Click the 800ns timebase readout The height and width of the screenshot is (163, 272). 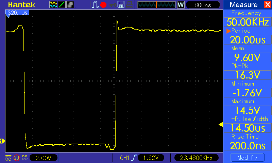(x=203, y=5)
